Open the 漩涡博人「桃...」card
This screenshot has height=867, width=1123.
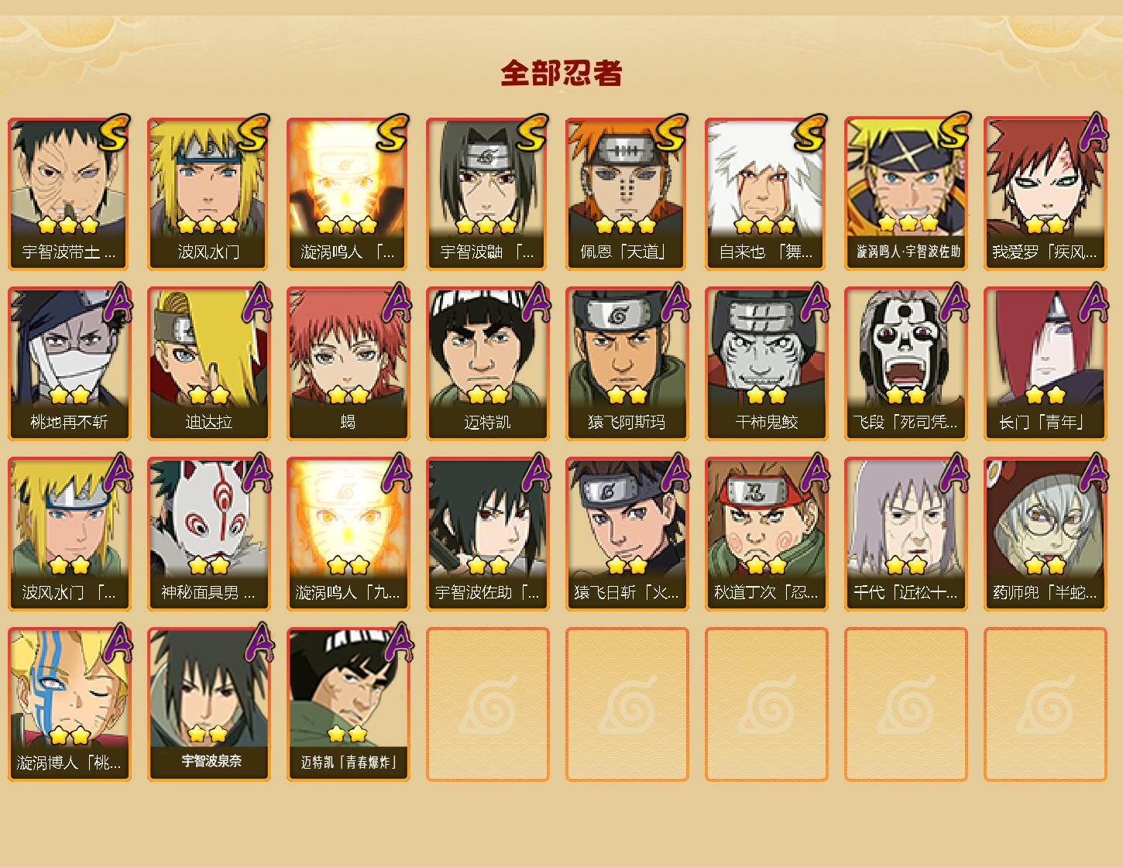point(69,704)
